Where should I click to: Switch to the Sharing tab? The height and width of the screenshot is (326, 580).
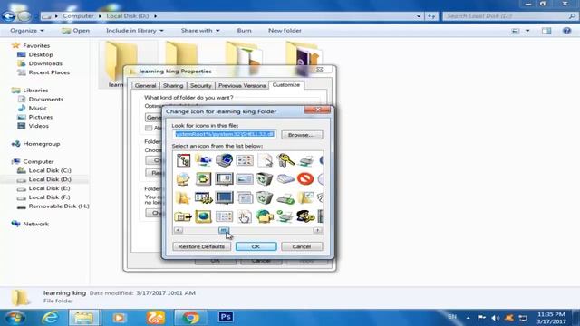tap(173, 85)
